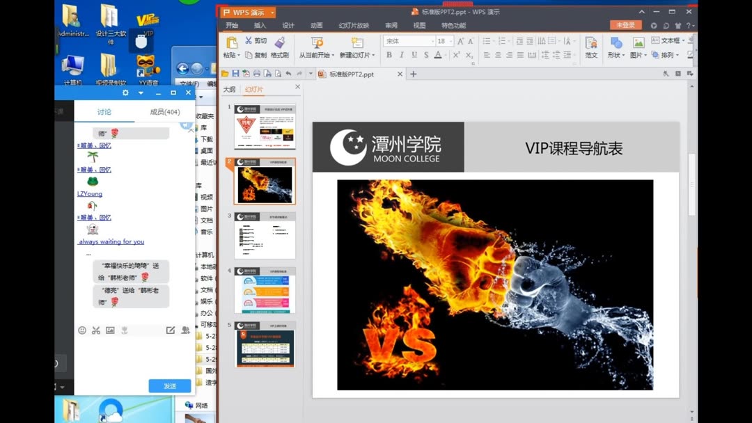
Task: Open the font color swatch picker
Action: click(439, 54)
